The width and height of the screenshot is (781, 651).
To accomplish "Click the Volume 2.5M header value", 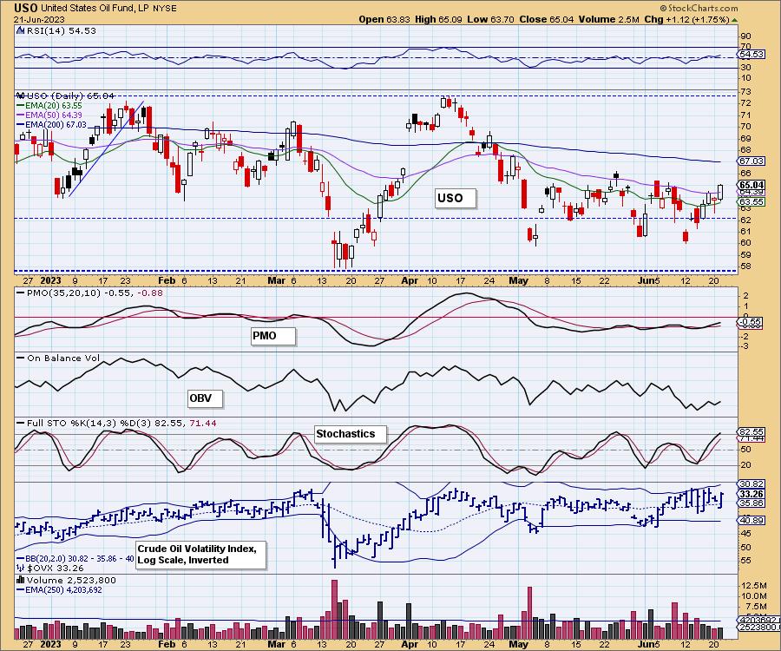I will pos(608,19).
